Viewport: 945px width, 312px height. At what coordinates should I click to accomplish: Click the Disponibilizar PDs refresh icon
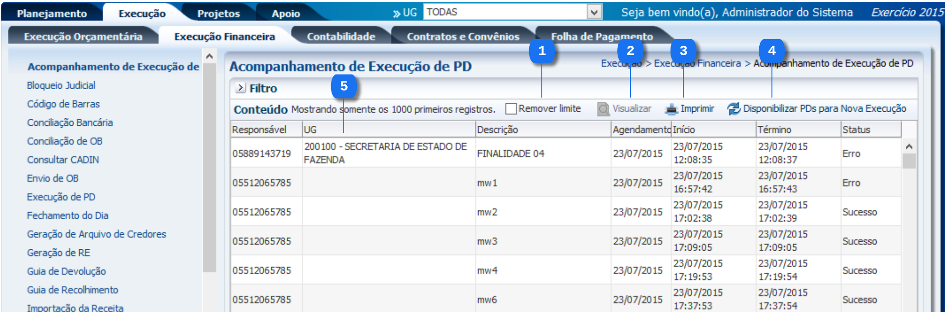[x=733, y=109]
